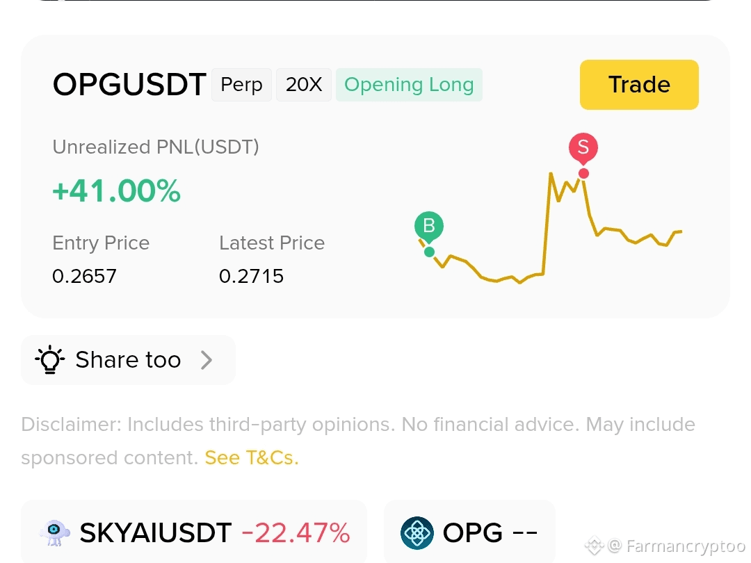Viewport: 751px width, 563px height.
Task: Click the yellow Trade button
Action: (x=639, y=85)
